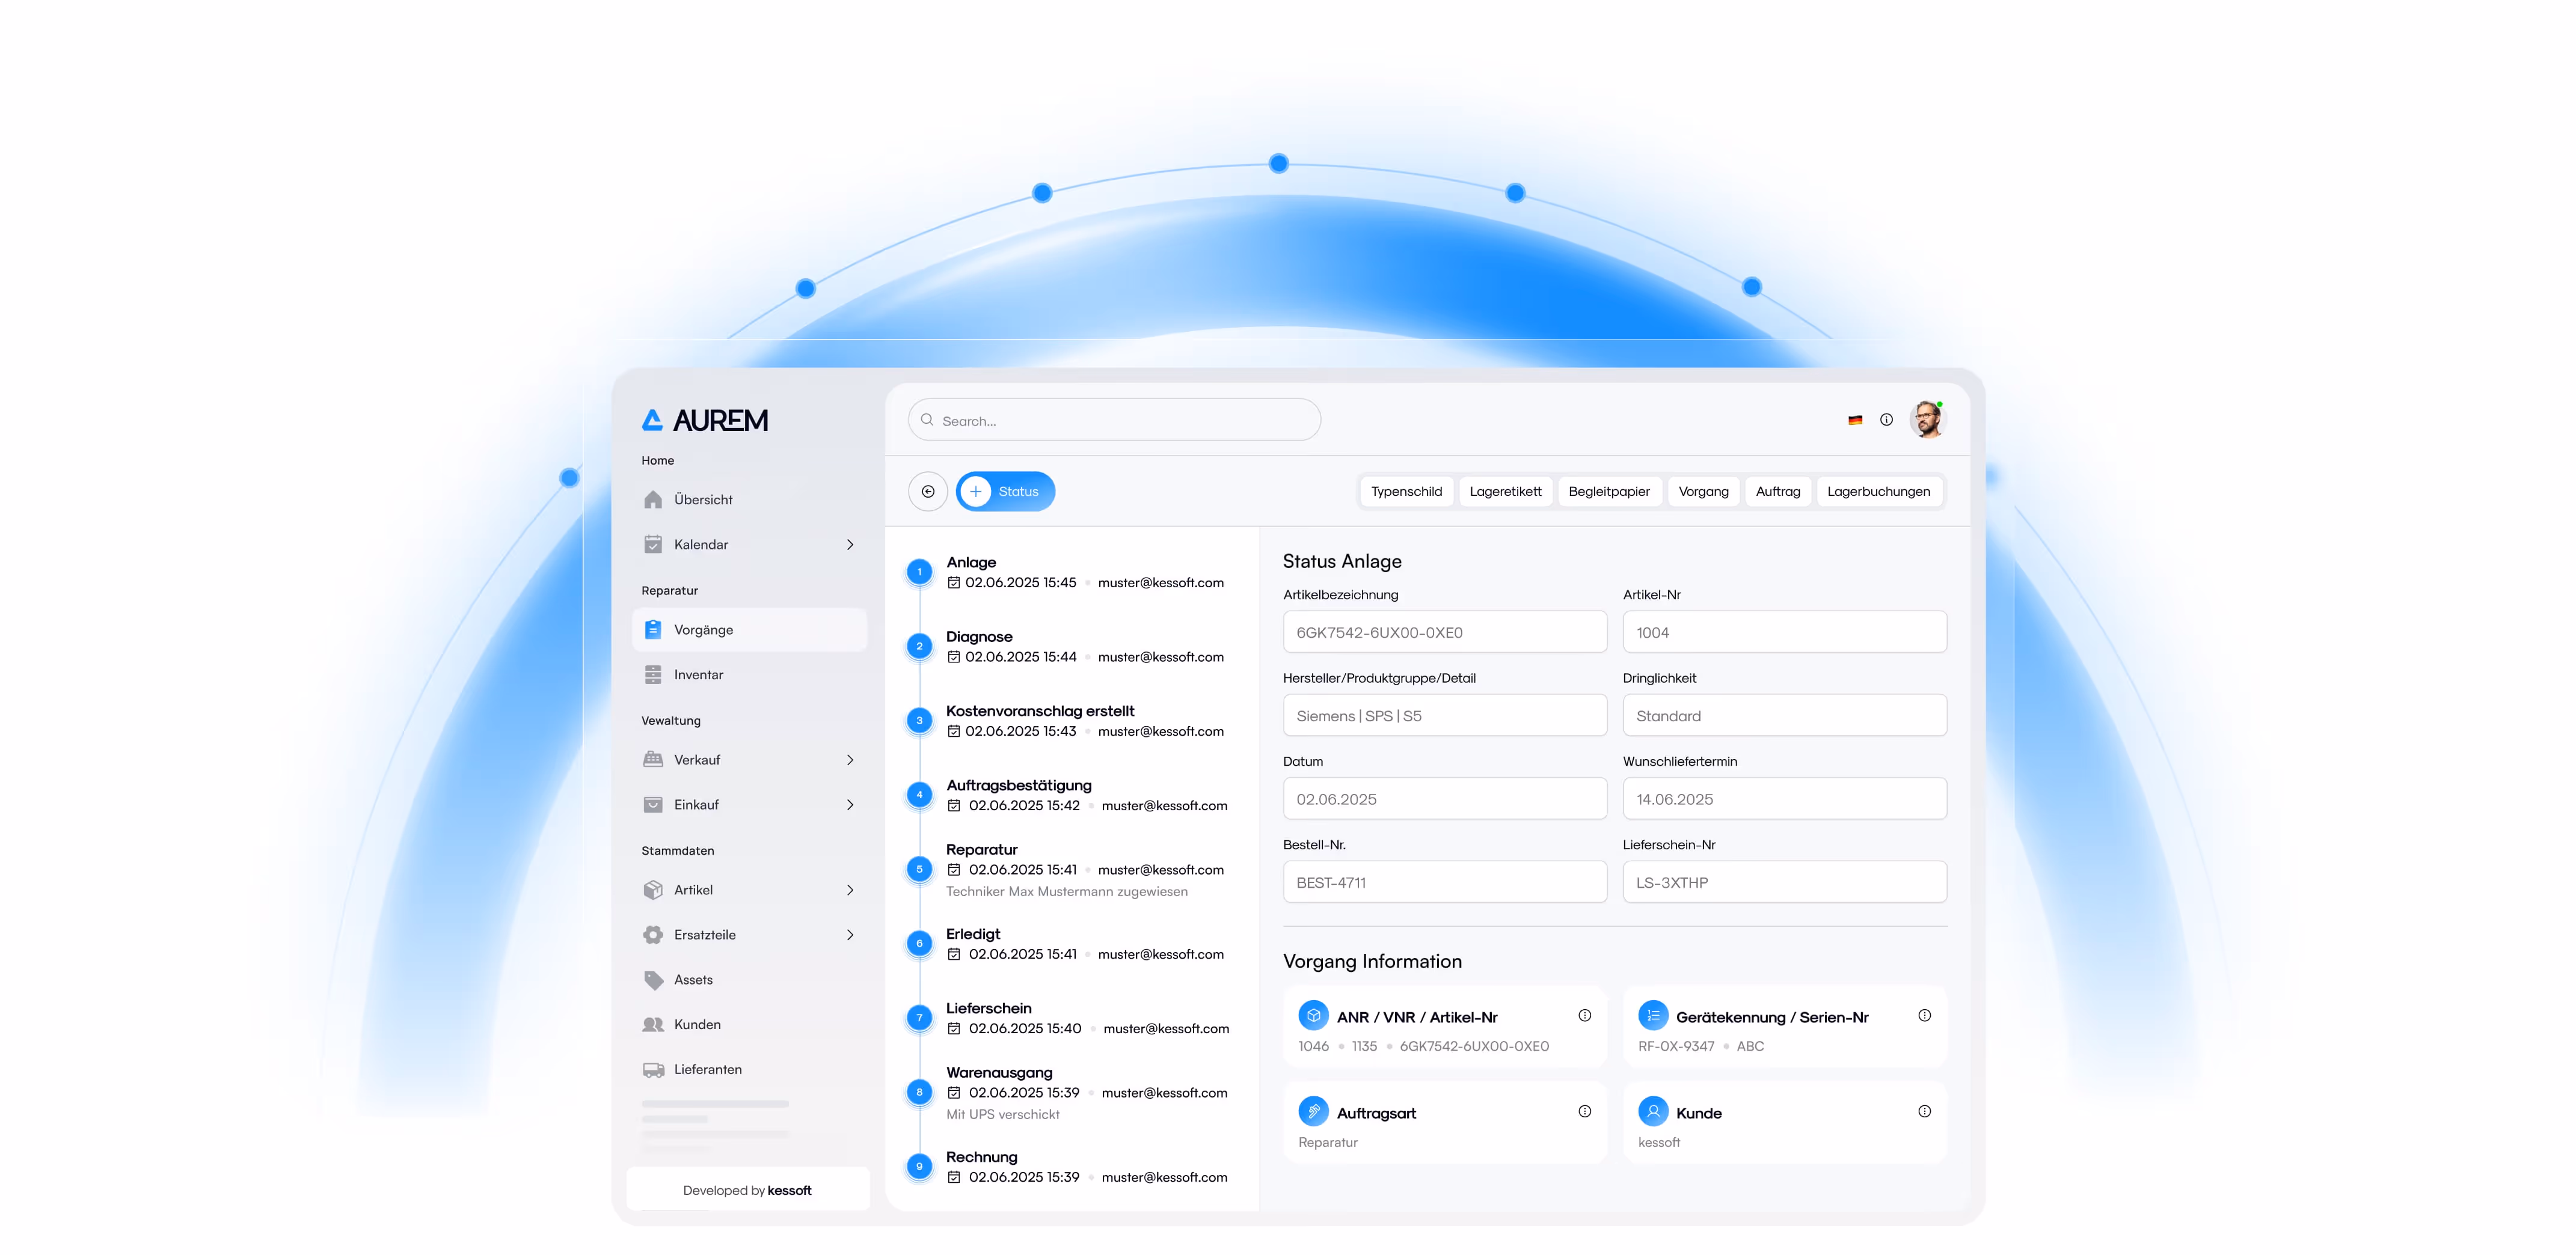Switch to the Auftrag tab
The width and height of the screenshot is (2576, 1255).
point(1778,492)
